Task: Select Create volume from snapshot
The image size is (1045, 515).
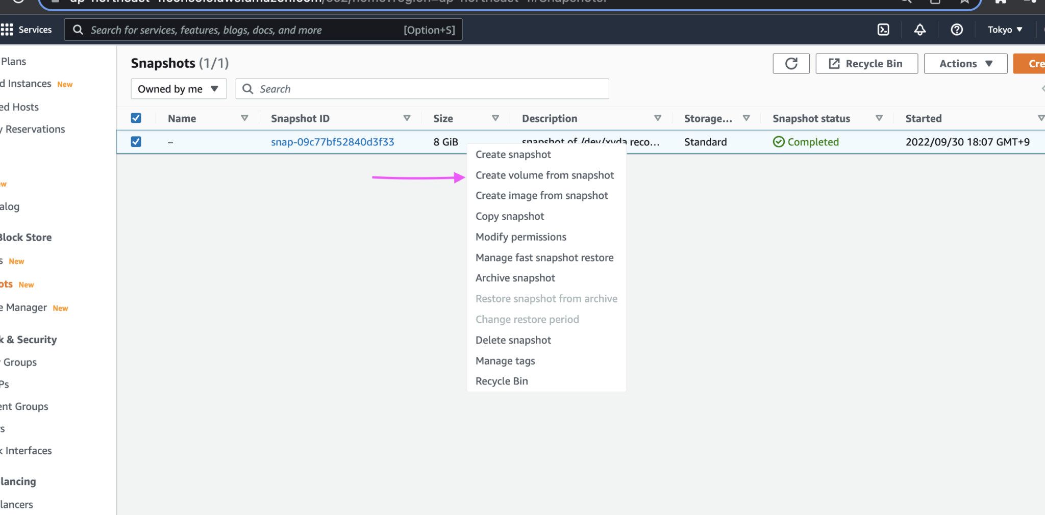Action: coord(544,175)
